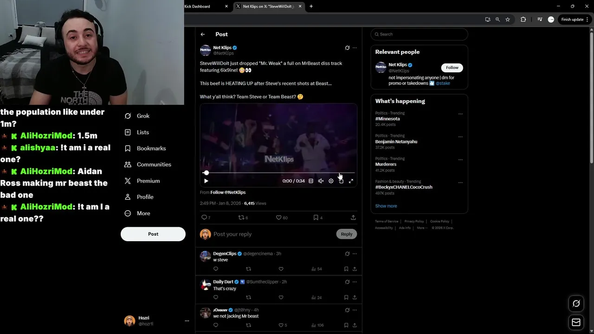Open more options on DegenClips comment
Image resolution: width=594 pixels, height=334 pixels.
355,254
